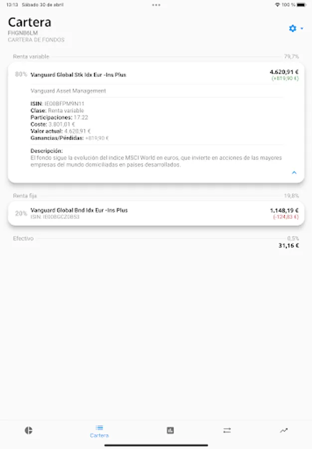The height and width of the screenshot is (449, 312).
Task: Select the Vanguard Global Stk Idx fund title
Action: [78, 75]
